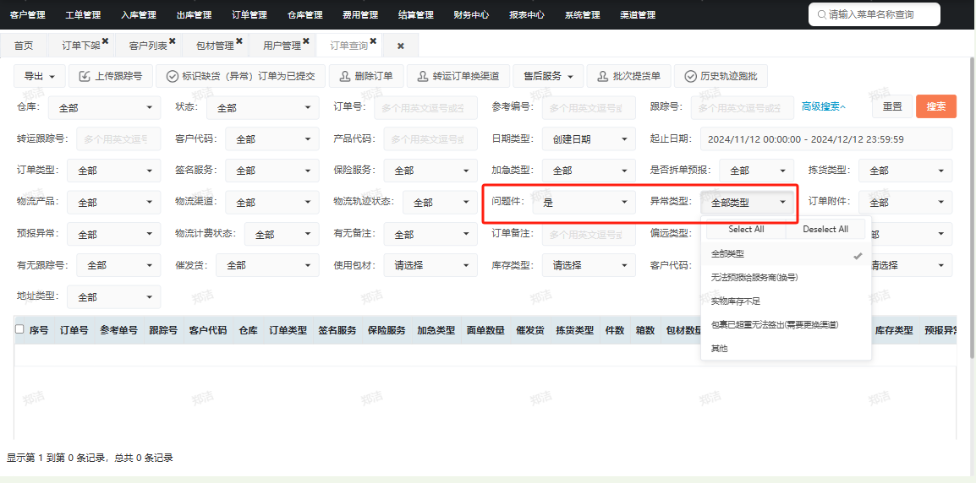Focus the 订单备注 input field
Image resolution: width=976 pixels, height=483 pixels.
coord(589,234)
